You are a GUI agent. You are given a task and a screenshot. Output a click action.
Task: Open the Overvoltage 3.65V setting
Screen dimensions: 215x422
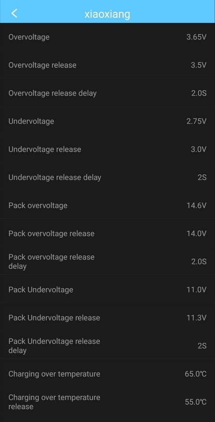coord(107,37)
